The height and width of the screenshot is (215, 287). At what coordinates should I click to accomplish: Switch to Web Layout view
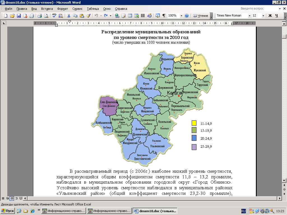point(8,198)
